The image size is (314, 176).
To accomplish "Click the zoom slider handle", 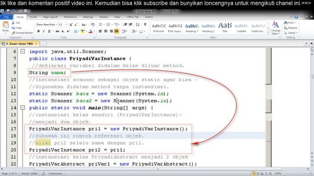I will [x=300, y=174].
